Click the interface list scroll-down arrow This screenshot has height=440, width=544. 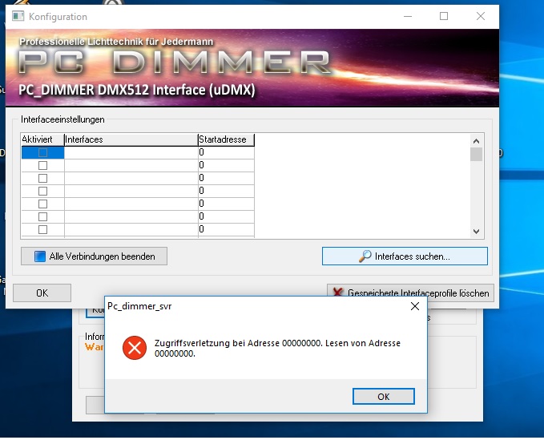pyautogui.click(x=476, y=231)
